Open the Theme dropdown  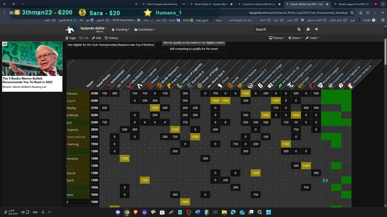[277, 38]
